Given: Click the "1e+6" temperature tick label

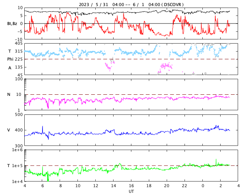Looking at the screenshot, I should [17, 150].
